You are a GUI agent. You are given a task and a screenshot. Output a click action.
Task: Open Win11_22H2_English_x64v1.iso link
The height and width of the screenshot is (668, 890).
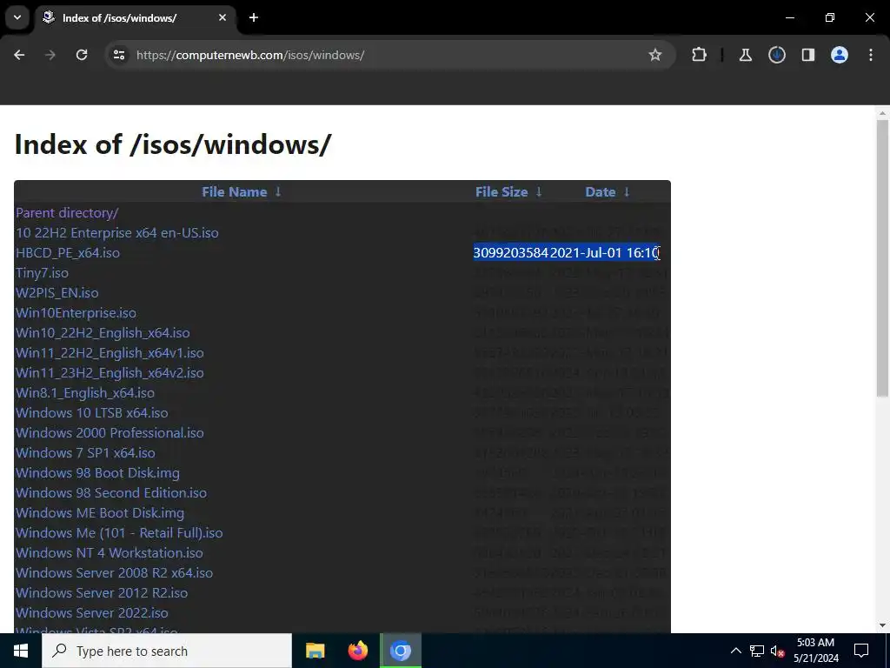110,353
